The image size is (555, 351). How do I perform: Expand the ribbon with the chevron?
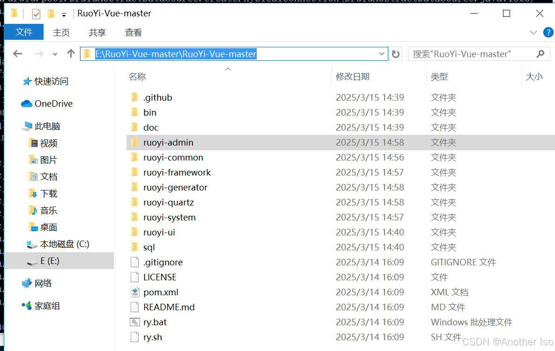533,33
